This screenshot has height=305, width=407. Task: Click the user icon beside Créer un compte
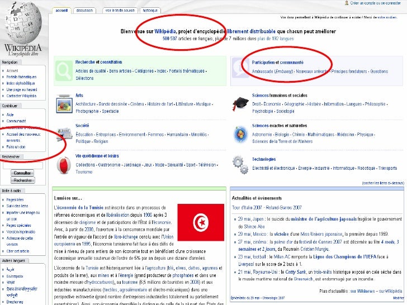pos(347,3)
